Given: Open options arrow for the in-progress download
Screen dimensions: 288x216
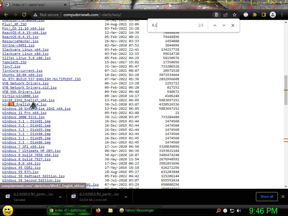Looking at the screenshot, I should [126, 197].
